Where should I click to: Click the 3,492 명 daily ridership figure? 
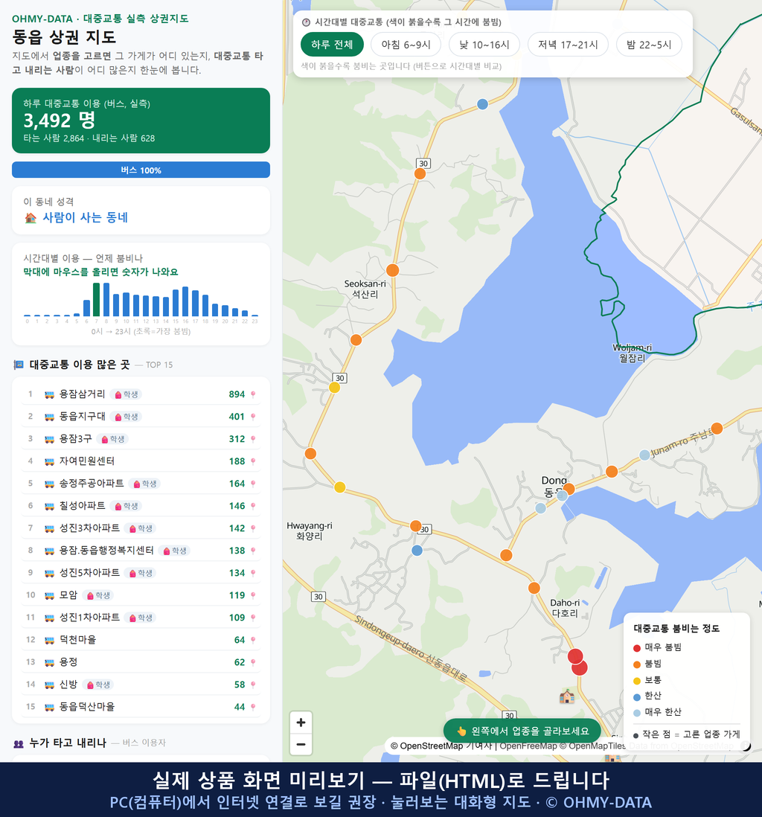(60, 121)
